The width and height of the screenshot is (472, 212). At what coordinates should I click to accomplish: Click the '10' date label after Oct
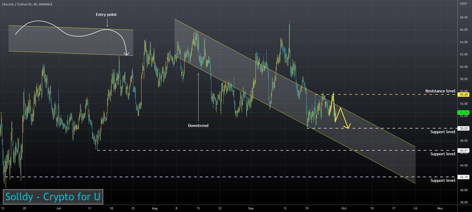coord(372,208)
